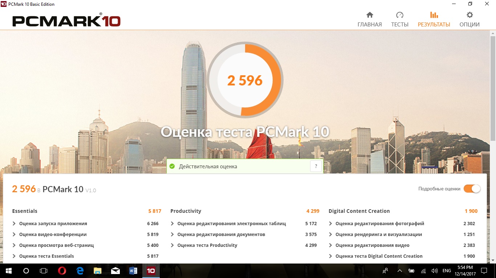The width and height of the screenshot is (496, 278).
Task: Show hidden system tray icons
Action: pyautogui.click(x=399, y=271)
